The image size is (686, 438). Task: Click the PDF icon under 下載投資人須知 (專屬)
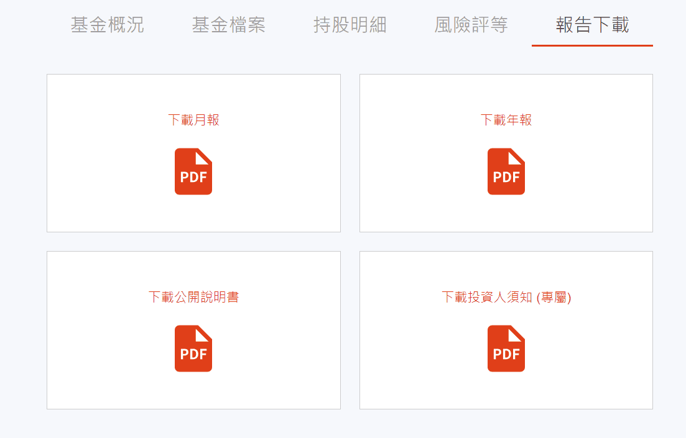[506, 349]
